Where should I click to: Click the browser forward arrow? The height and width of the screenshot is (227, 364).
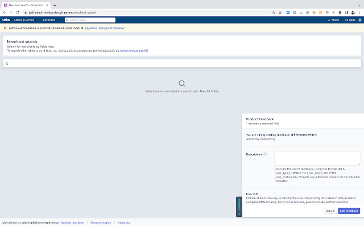coord(11,12)
